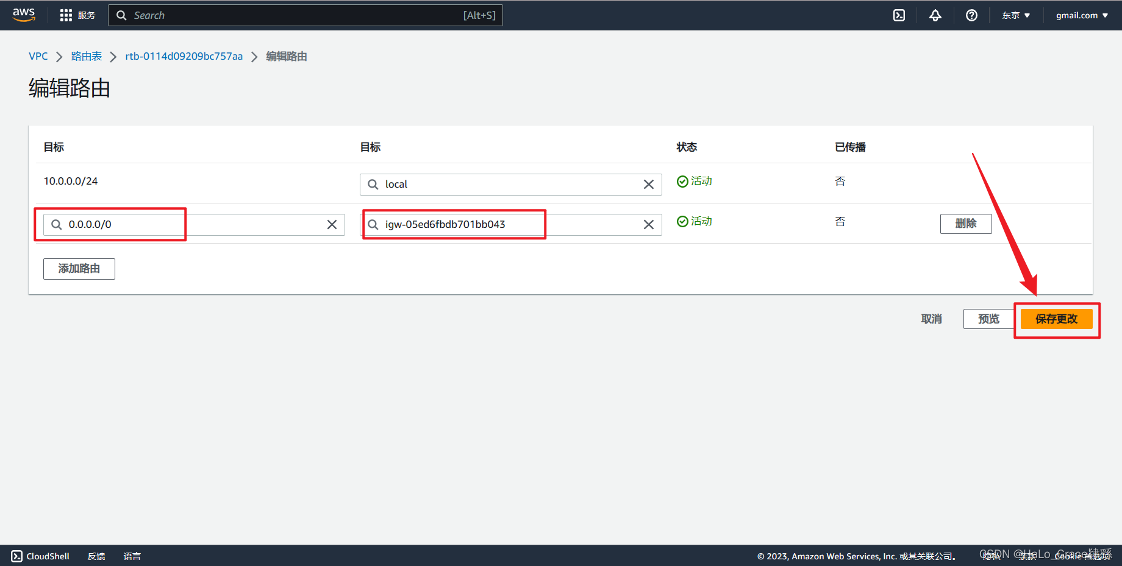Click the magnifier in the 0.0.0.0/0 field

click(x=57, y=225)
